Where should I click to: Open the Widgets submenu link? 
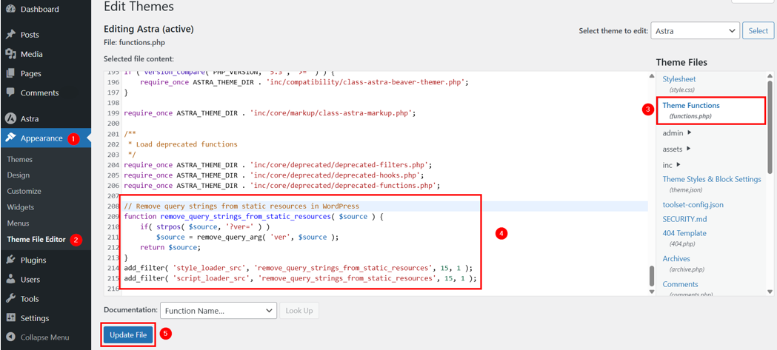[21, 207]
